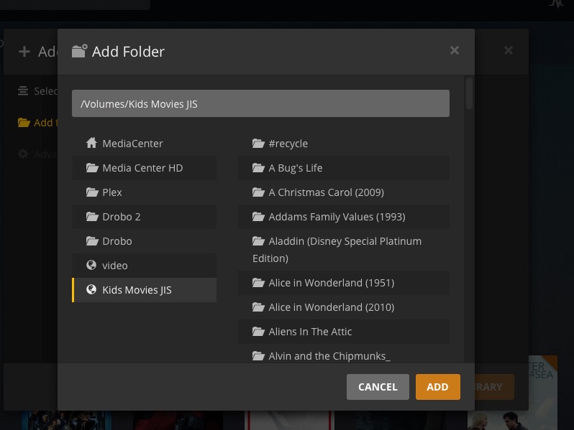Click the CANCEL button
Screen dimensions: 574x430
(378, 386)
